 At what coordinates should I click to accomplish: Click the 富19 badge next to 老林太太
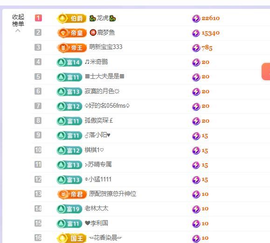[69, 209]
